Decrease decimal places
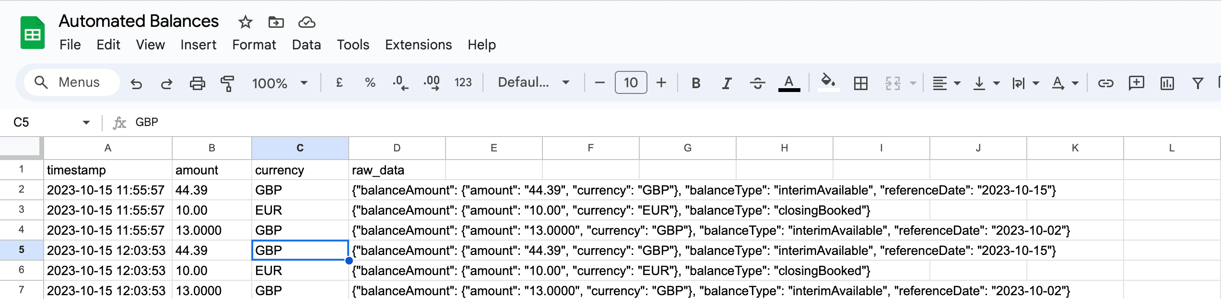 pyautogui.click(x=400, y=83)
